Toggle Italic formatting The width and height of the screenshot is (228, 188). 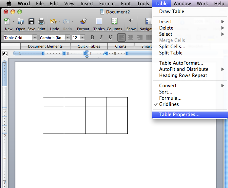point(101,38)
